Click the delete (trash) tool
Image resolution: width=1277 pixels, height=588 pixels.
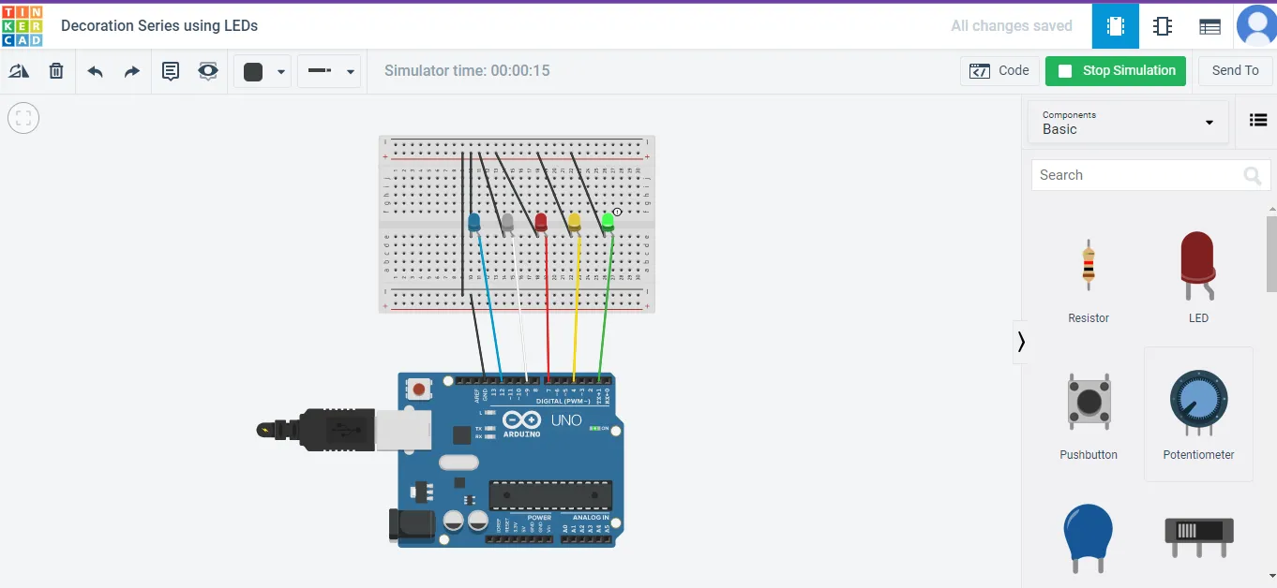(55, 71)
